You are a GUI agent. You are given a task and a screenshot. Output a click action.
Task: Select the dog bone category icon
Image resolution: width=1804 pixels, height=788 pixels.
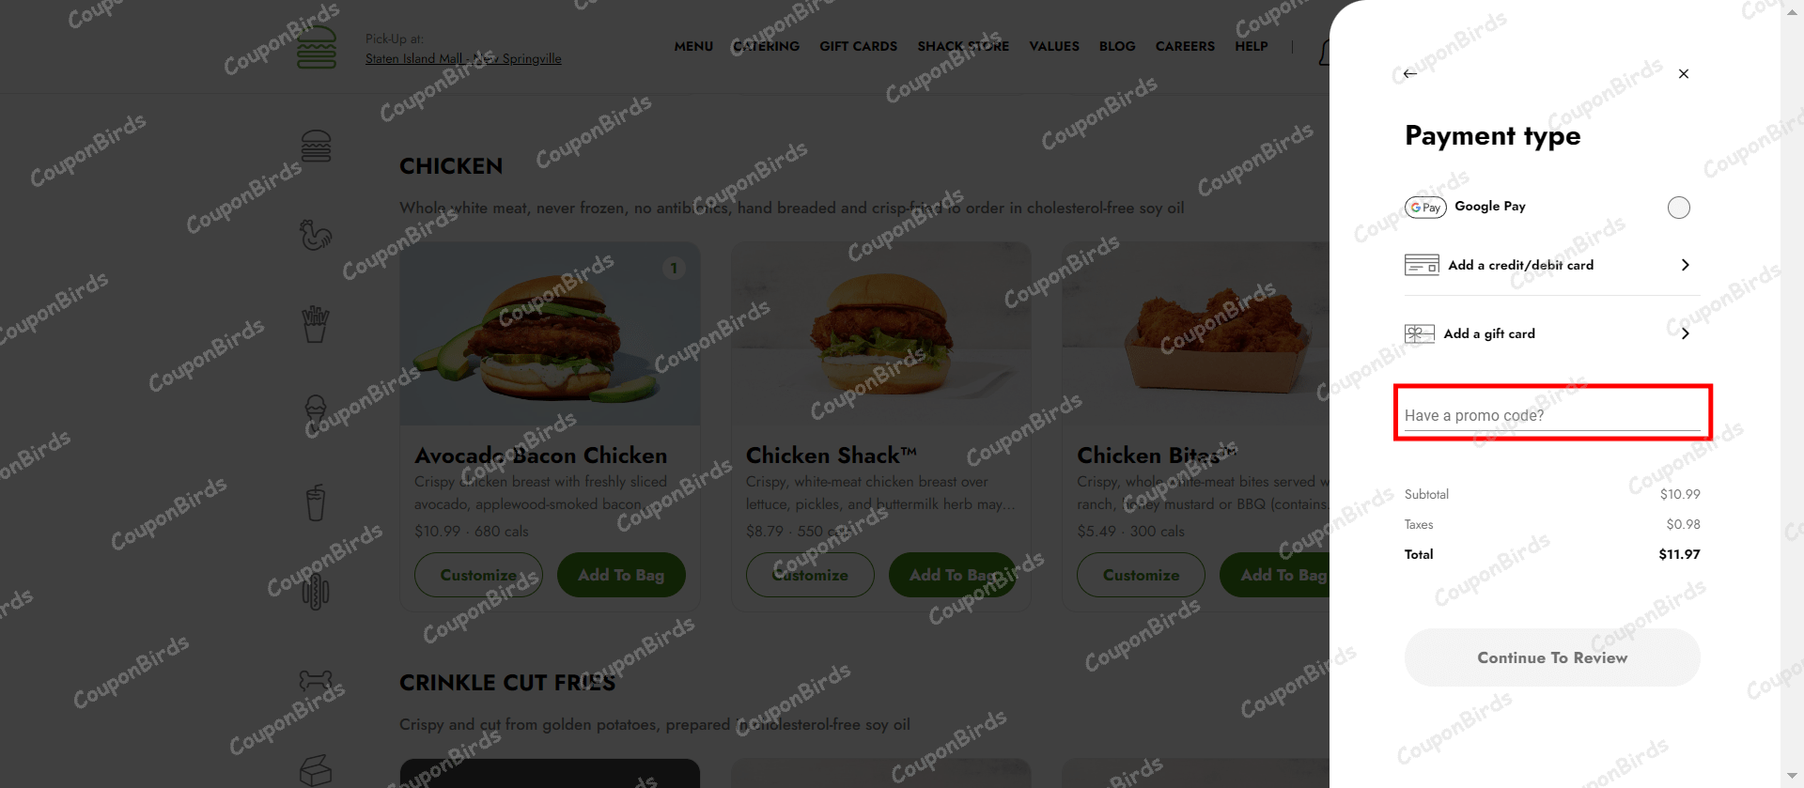click(x=316, y=680)
